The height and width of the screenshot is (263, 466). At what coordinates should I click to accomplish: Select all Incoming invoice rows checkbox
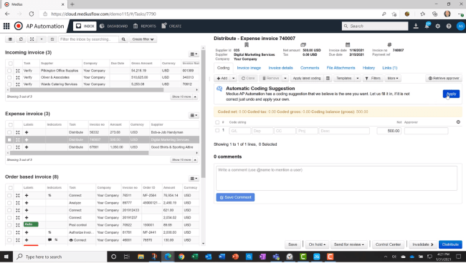pyautogui.click(x=11, y=64)
